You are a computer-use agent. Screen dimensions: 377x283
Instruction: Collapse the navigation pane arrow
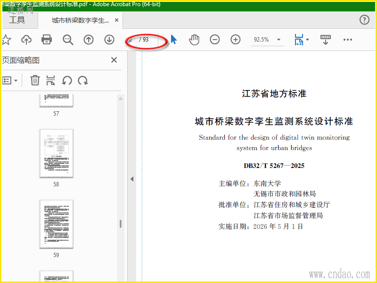(x=132, y=179)
